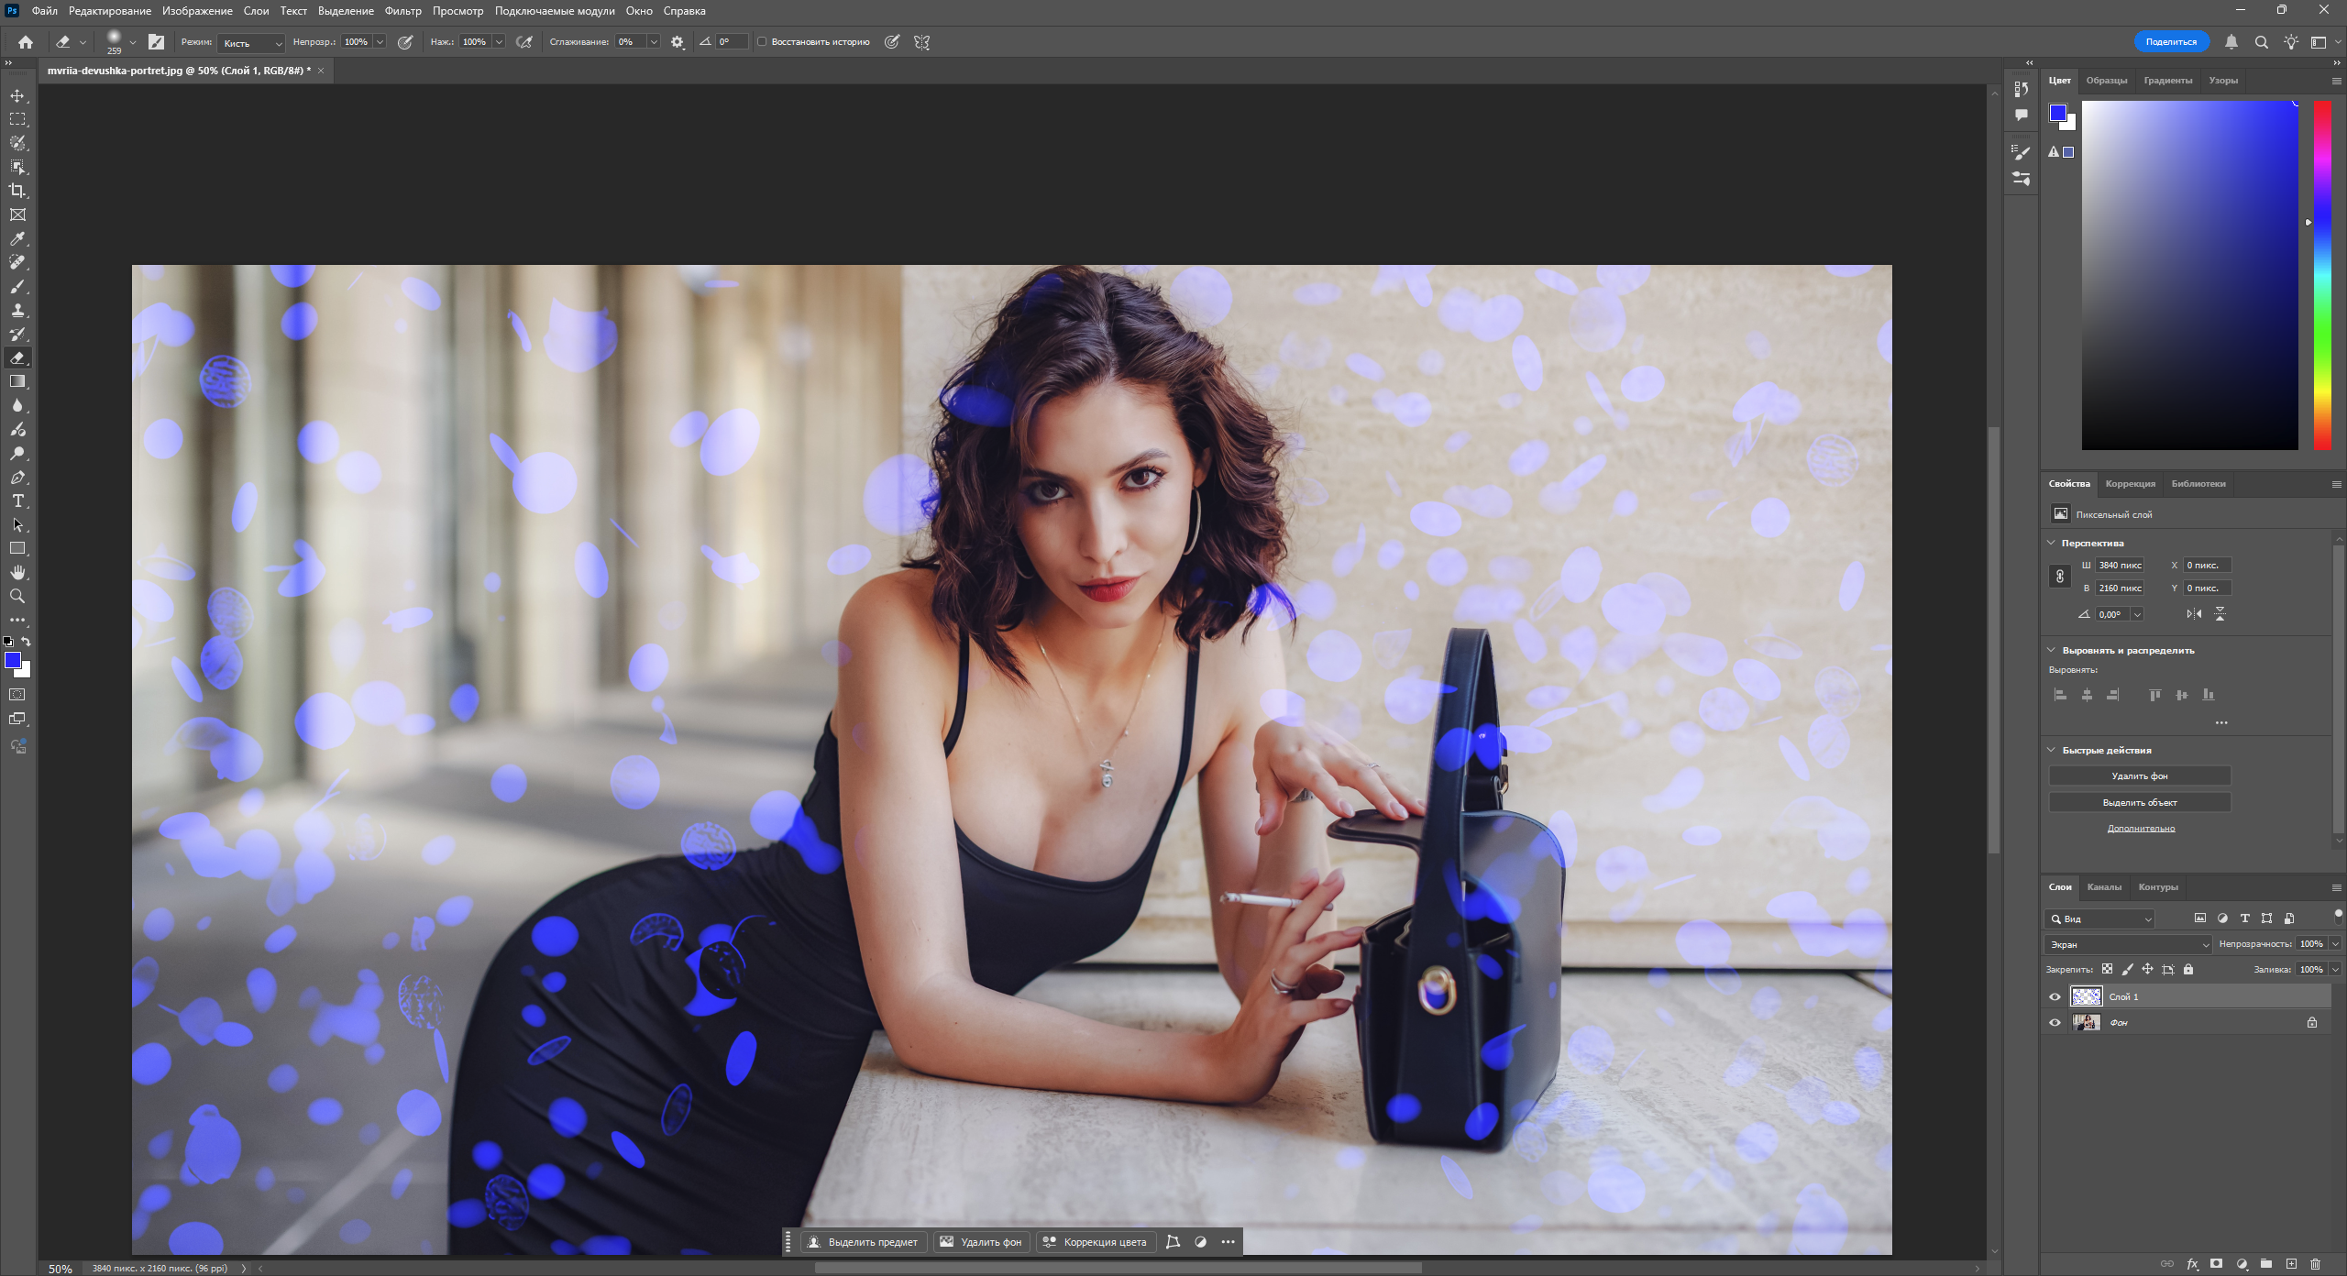2347x1276 pixels.
Task: Open the Экран blend mode dropdown
Action: [2128, 944]
